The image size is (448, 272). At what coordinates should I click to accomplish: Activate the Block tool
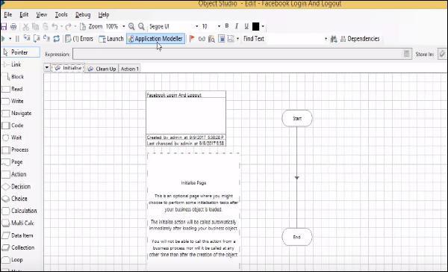tap(13, 77)
